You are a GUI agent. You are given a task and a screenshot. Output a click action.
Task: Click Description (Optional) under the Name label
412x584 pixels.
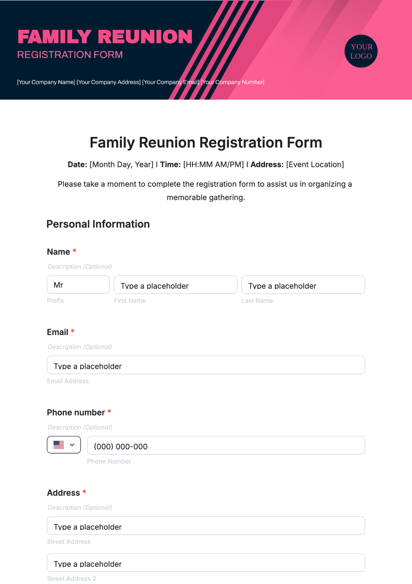coord(80,267)
